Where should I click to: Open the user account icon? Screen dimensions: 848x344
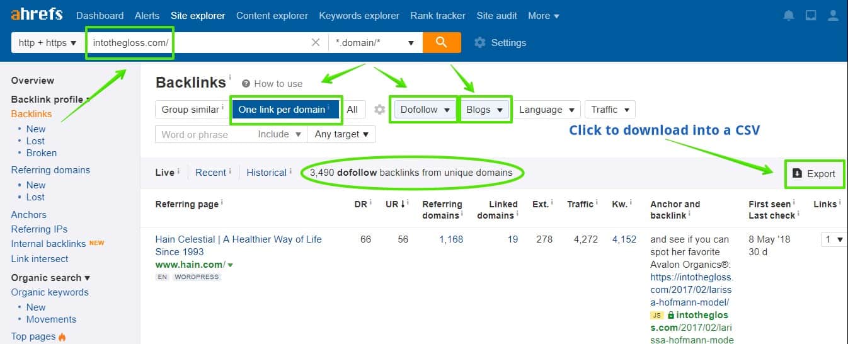click(834, 16)
